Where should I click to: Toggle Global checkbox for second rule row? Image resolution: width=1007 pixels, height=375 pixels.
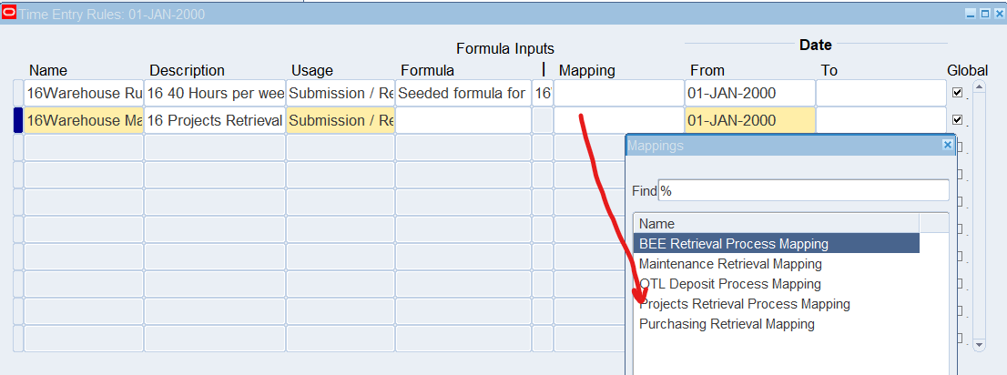point(957,120)
